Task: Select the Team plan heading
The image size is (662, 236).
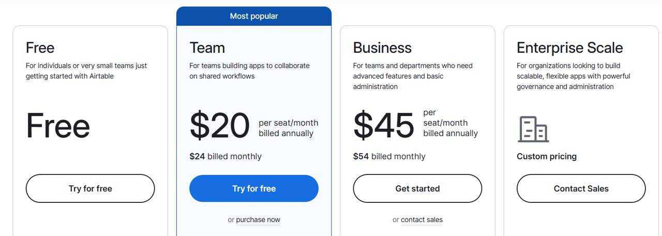Action: coord(207,48)
